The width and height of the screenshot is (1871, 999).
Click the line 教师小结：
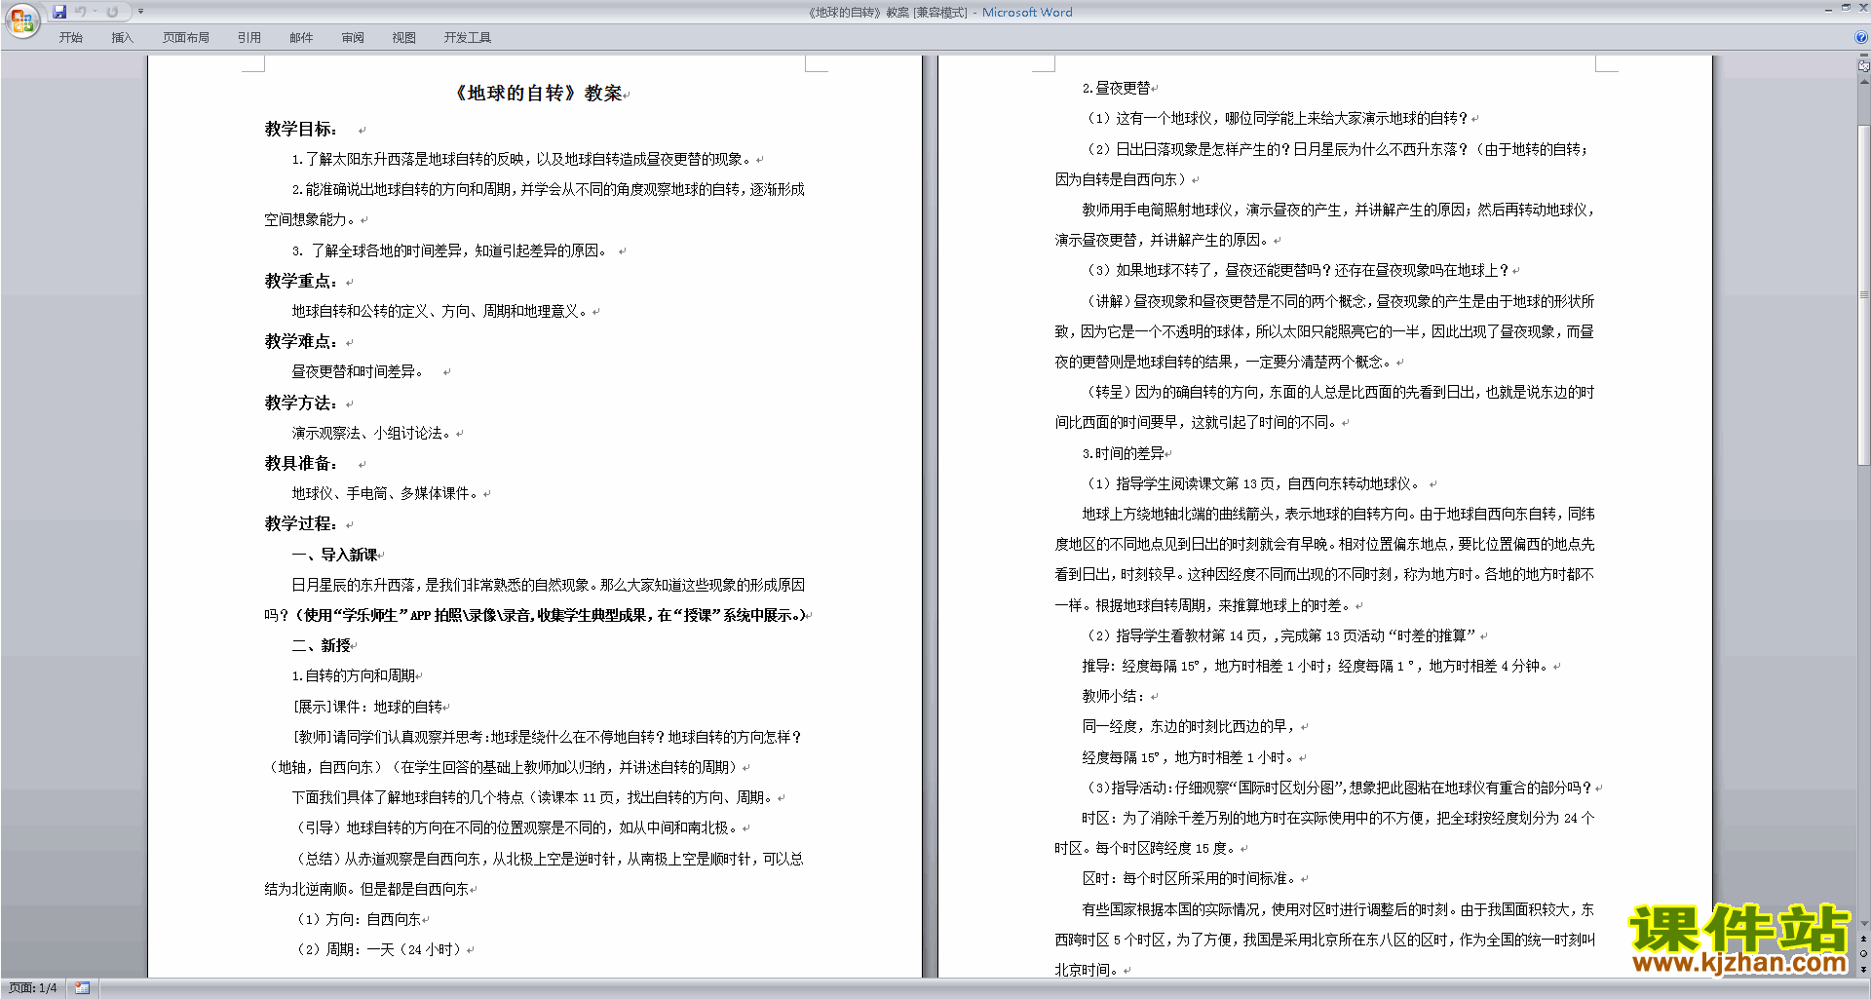click(x=1113, y=696)
